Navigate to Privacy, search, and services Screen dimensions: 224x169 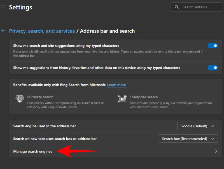click(x=42, y=31)
